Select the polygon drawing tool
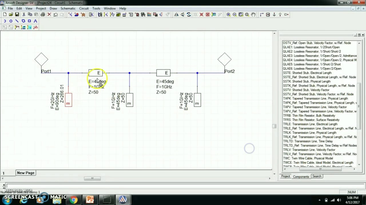Viewport: 366px width, 205px height. [x=23, y=21]
